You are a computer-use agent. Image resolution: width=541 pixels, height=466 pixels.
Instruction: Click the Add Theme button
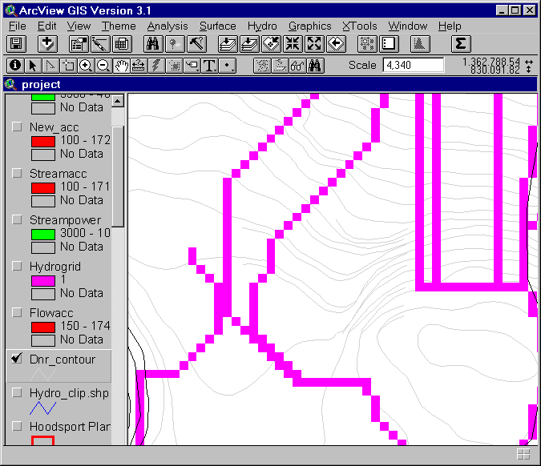47,44
